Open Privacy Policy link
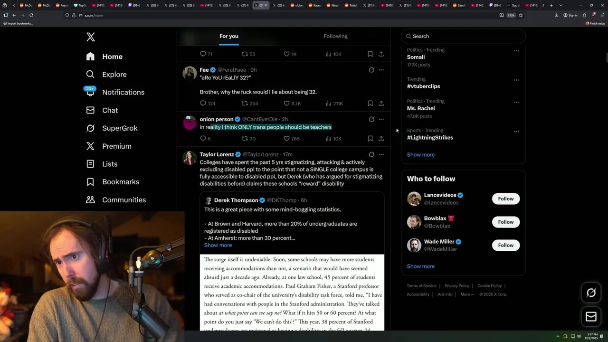The width and height of the screenshot is (608, 342). (456, 286)
